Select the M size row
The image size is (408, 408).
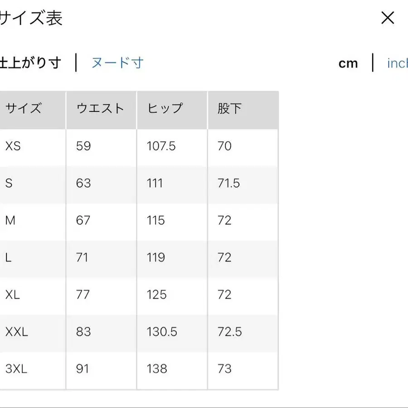coord(27,220)
